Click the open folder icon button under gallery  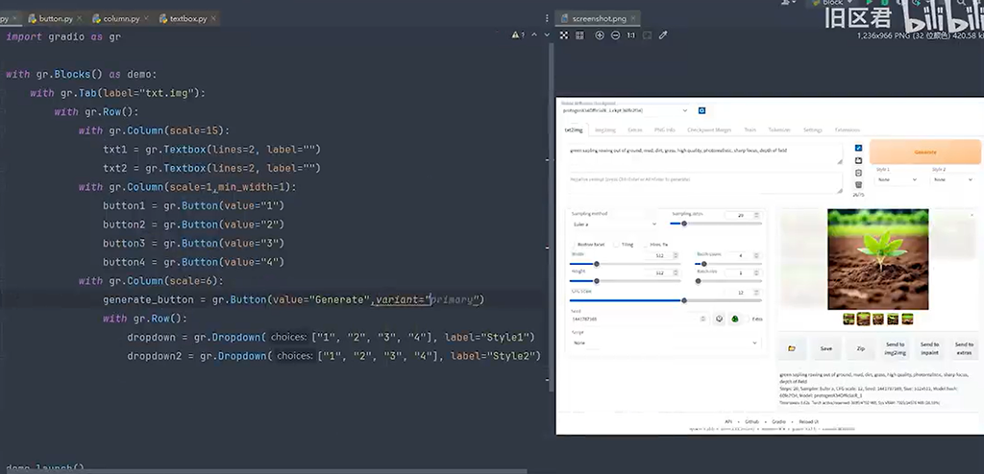pos(792,348)
